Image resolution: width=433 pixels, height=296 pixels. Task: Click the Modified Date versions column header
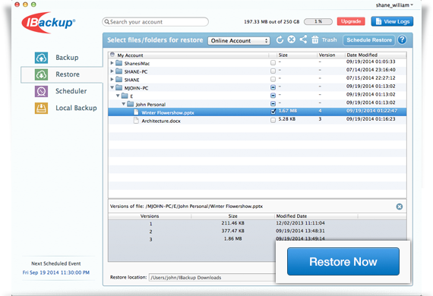coord(292,216)
